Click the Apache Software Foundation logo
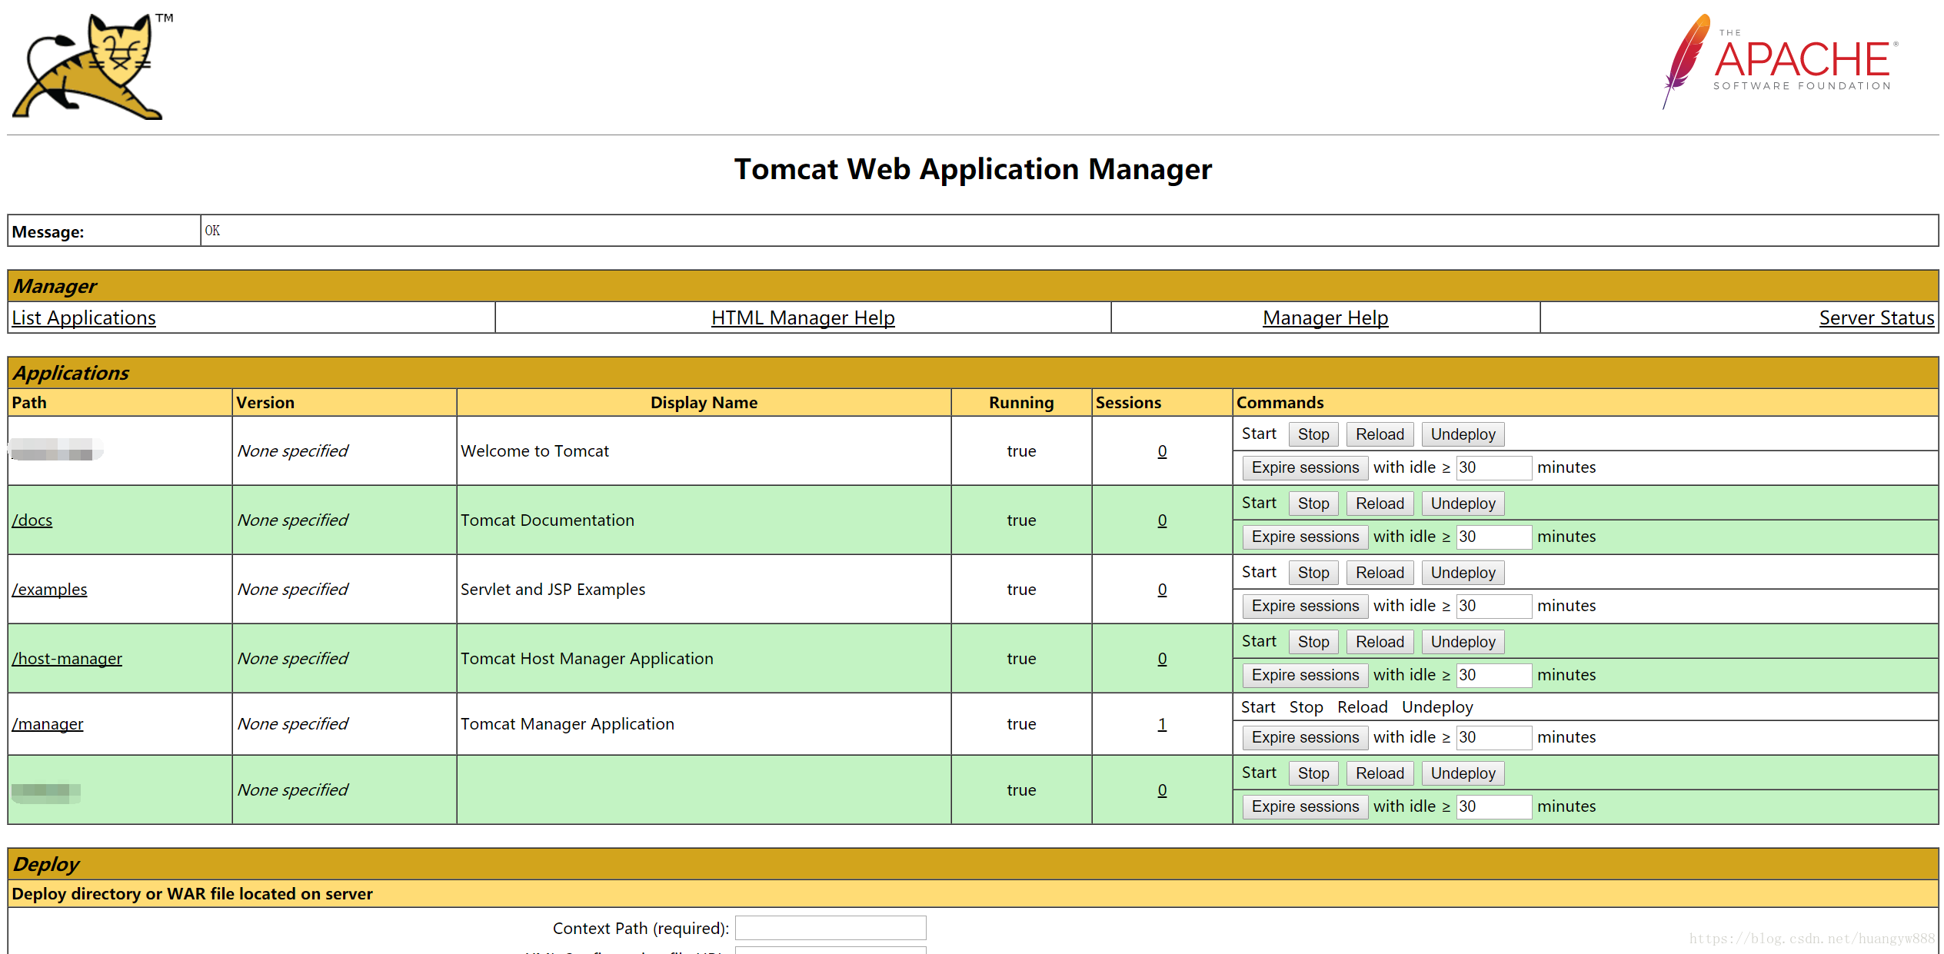The width and height of the screenshot is (1944, 954). pos(1779,61)
